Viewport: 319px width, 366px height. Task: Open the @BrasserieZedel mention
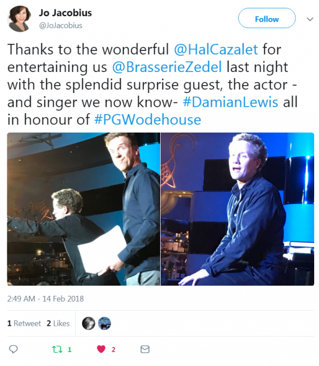tap(167, 67)
